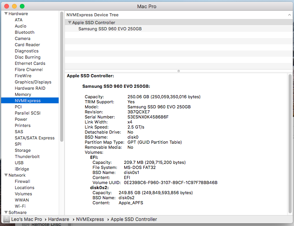The width and height of the screenshot is (294, 226).
Task: Select Firewall under Network
Action: (22, 181)
